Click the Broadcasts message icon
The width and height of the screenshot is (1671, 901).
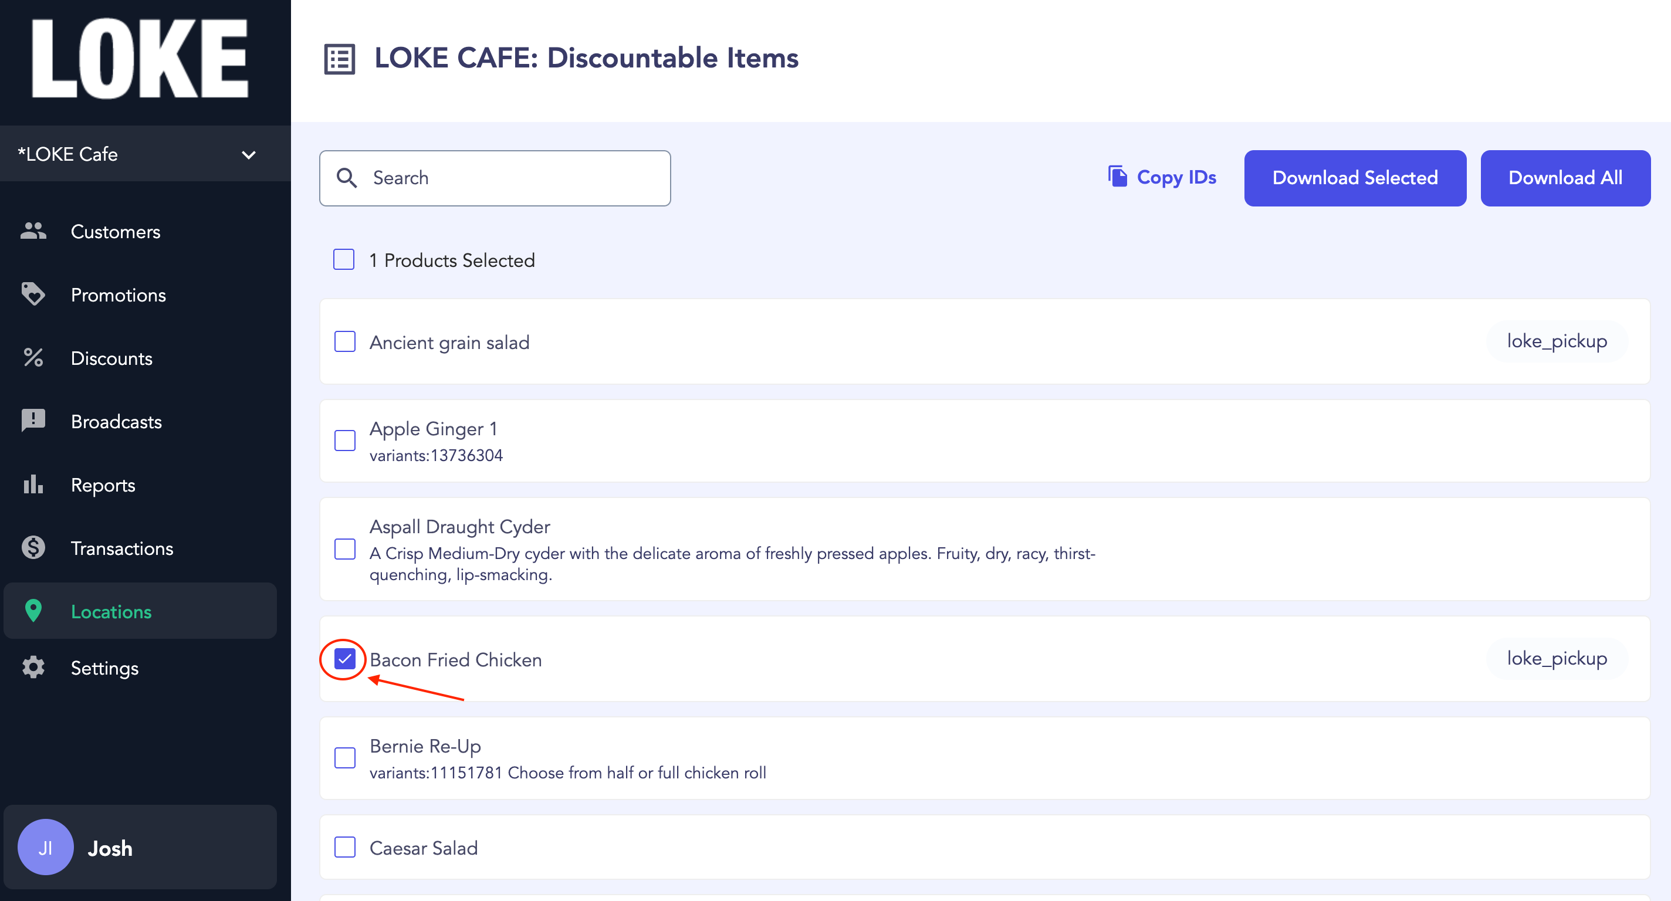coord(33,421)
